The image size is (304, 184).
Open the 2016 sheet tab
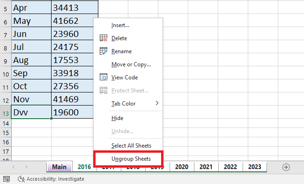point(84,167)
